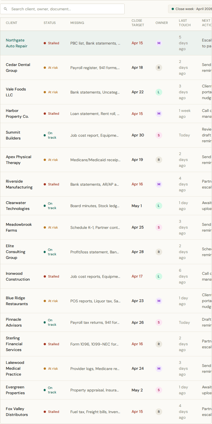Open the Vale Foods LLC row
The height and width of the screenshot is (424, 212).
tap(106, 92)
